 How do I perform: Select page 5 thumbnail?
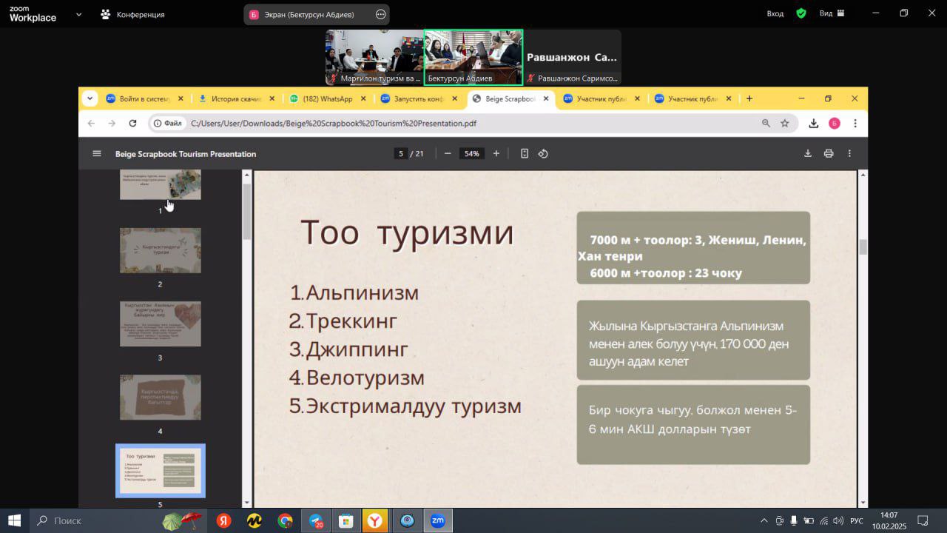161,471
